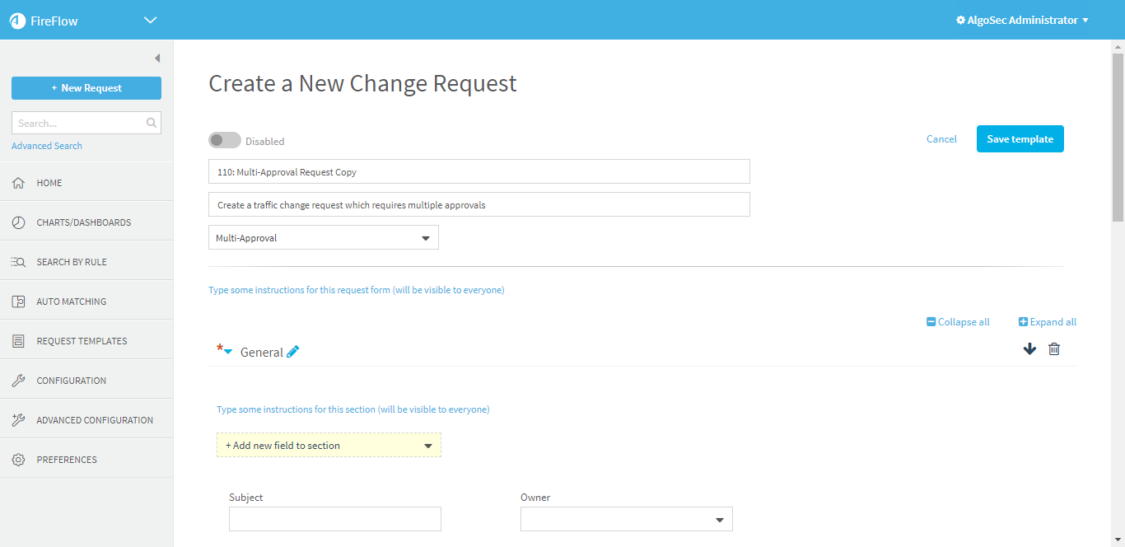Click the pencil icon next to General
The height and width of the screenshot is (547, 1125).
point(292,352)
